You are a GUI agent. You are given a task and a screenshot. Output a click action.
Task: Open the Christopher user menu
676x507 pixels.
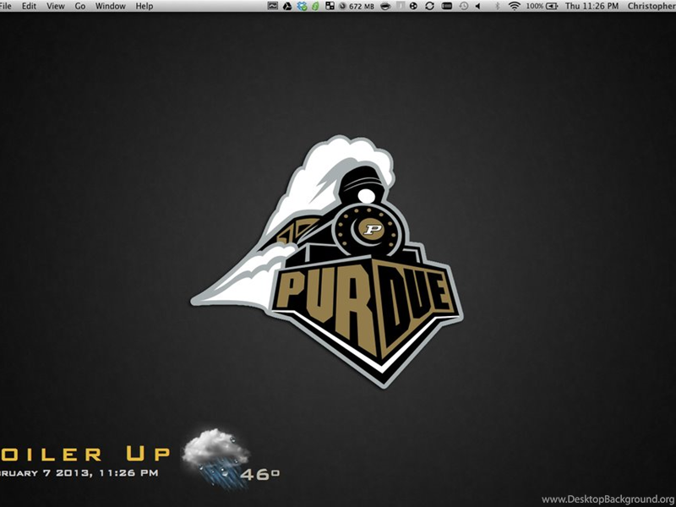point(651,6)
